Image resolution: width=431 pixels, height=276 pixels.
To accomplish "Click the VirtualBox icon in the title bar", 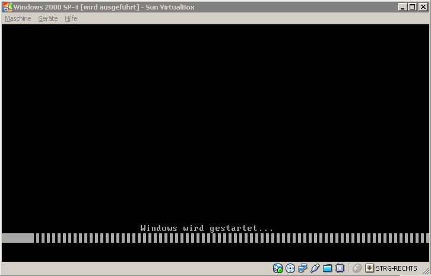I will point(7,7).
